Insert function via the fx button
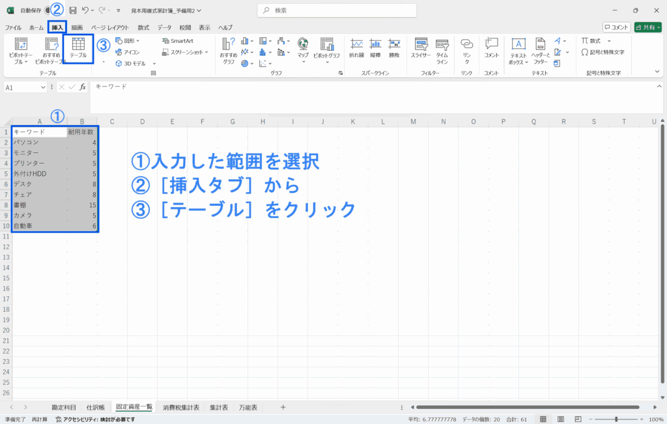The width and height of the screenshot is (667, 424). click(x=83, y=87)
